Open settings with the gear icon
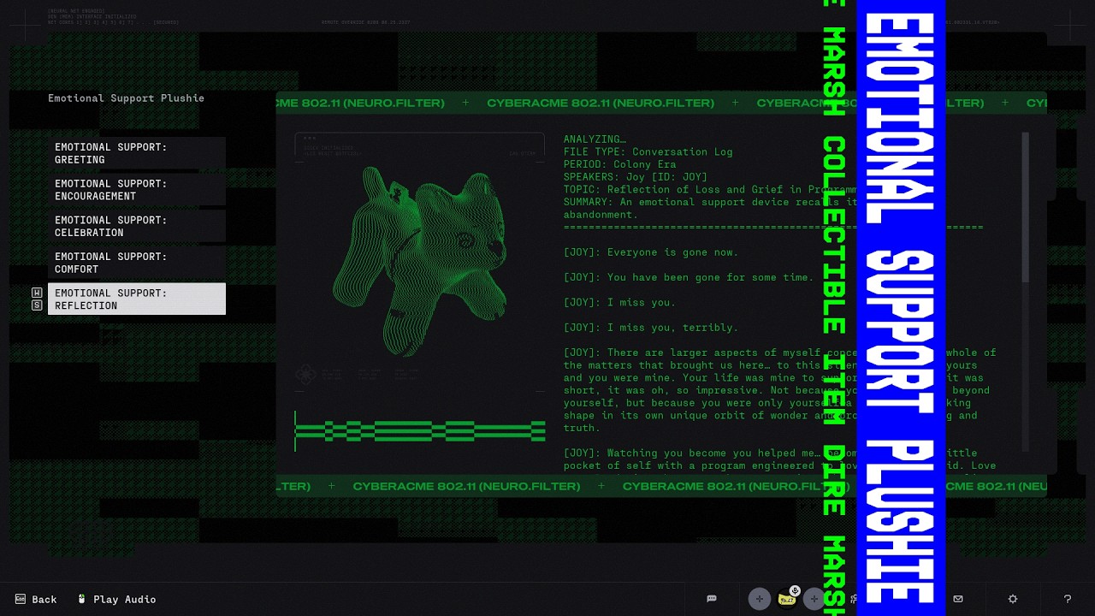Image resolution: width=1095 pixels, height=616 pixels. pos(1013,599)
